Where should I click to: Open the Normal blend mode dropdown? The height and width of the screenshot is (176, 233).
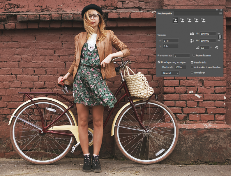(x=170, y=73)
